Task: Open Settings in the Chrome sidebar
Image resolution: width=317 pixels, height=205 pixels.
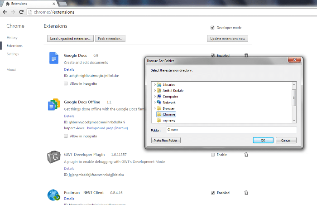Action: [x=13, y=54]
